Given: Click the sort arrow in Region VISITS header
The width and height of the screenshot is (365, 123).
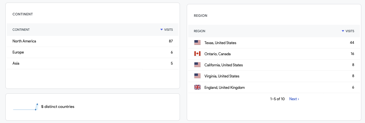Looking at the screenshot, I should (343, 31).
